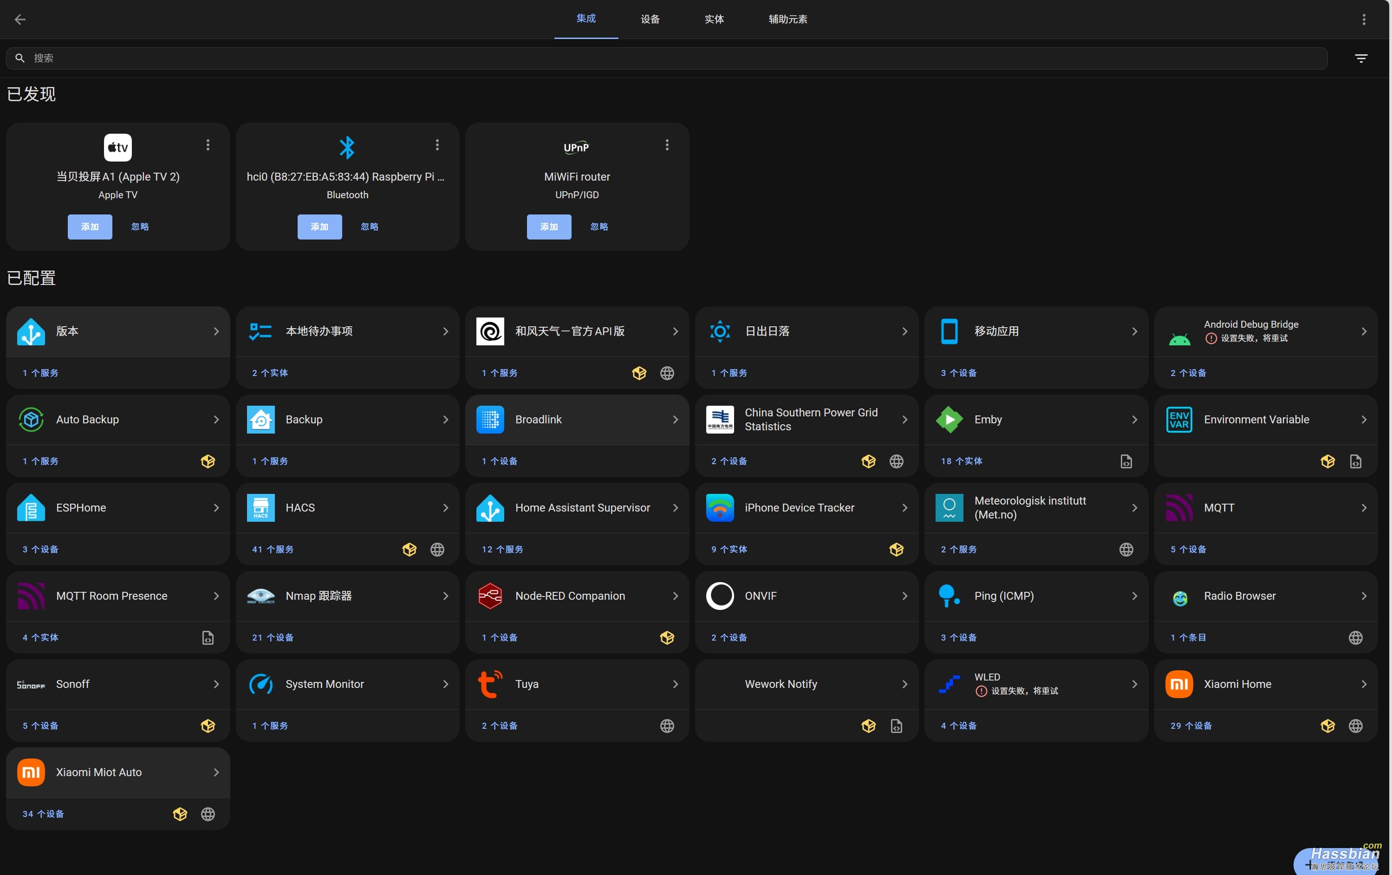The width and height of the screenshot is (1392, 875).
Task: Click 忽略 for MiWiFi router
Action: [599, 227]
